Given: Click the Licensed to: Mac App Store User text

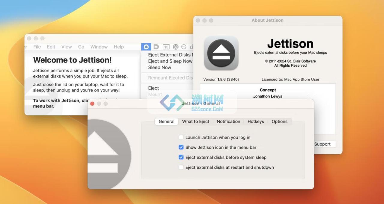Looking at the screenshot, I should point(290,79).
